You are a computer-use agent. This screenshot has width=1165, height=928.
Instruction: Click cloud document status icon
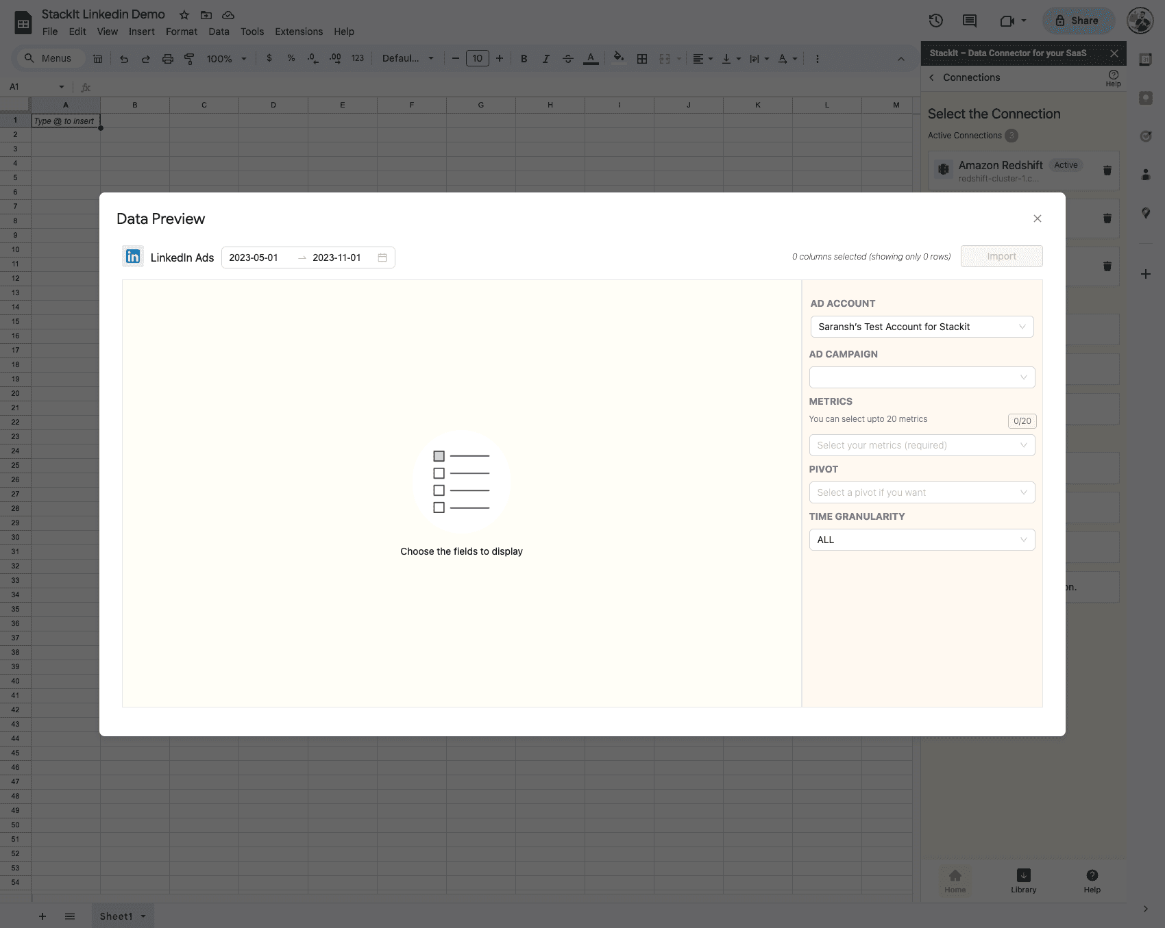point(228,15)
